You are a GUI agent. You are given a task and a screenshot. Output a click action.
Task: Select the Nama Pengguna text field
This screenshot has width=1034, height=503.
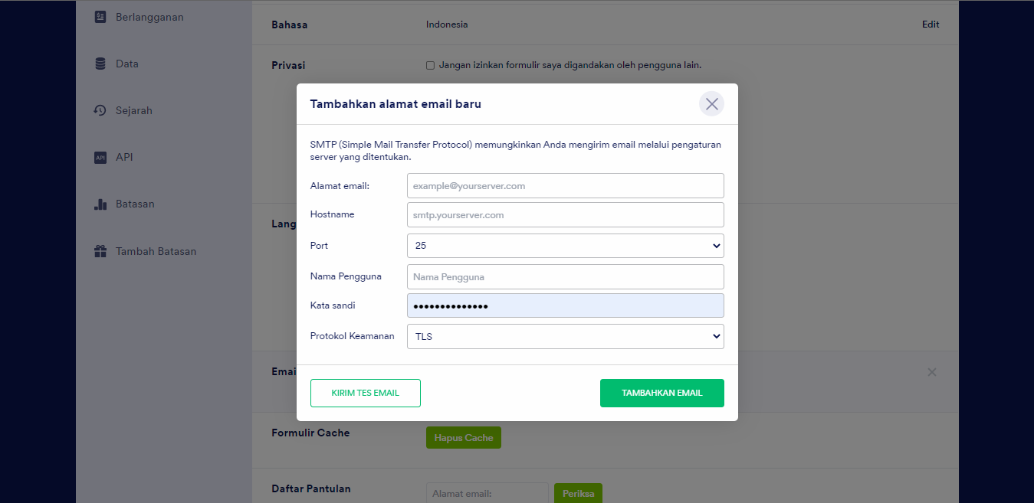tap(565, 277)
